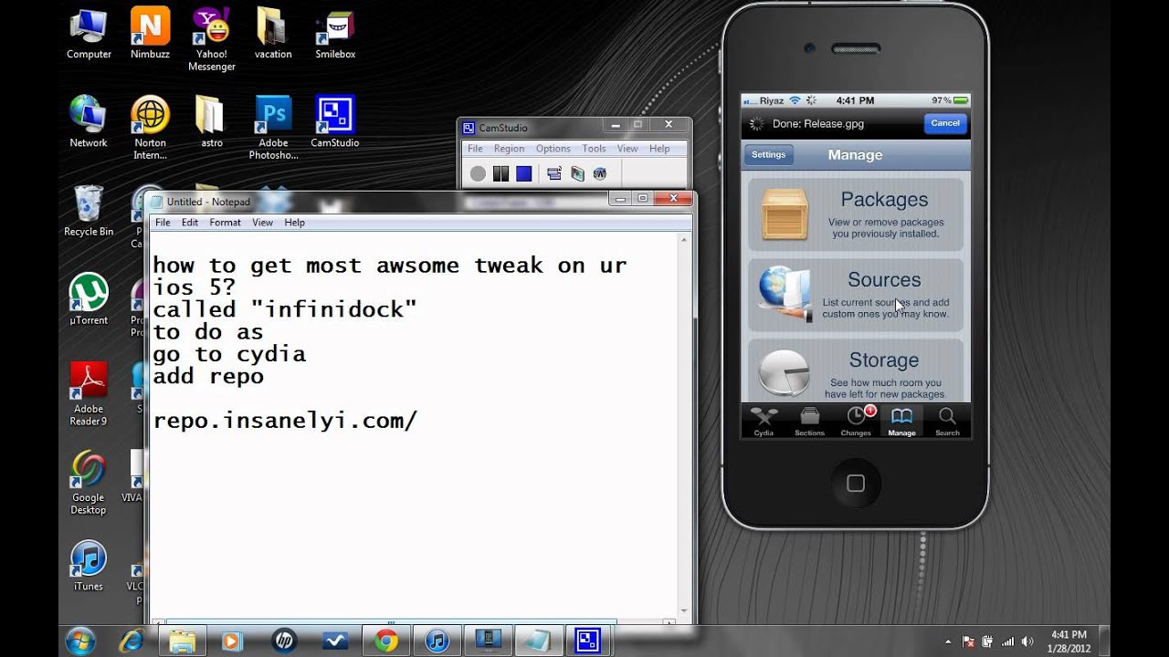Tap the Settings button in Cydia Manage
This screenshot has width=1169, height=657.
coord(768,155)
